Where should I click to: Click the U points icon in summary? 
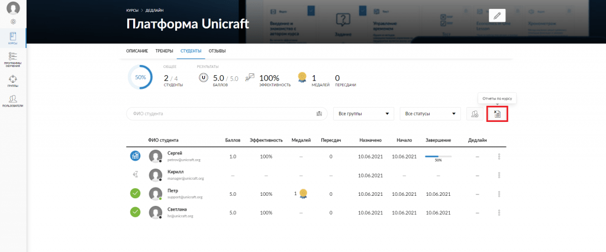[x=204, y=77]
